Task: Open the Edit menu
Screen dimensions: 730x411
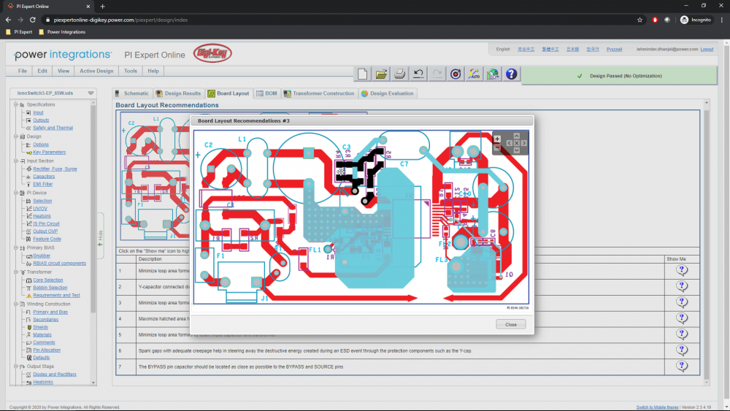Action: (x=42, y=72)
